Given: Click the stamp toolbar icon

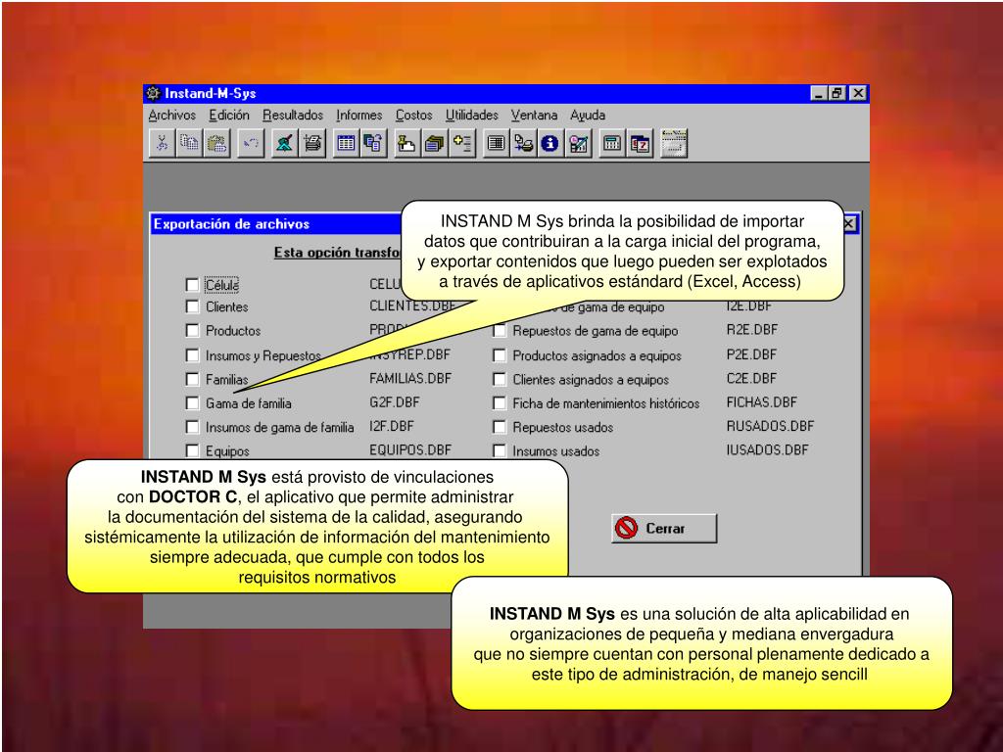Looking at the screenshot, I should coord(406,143).
